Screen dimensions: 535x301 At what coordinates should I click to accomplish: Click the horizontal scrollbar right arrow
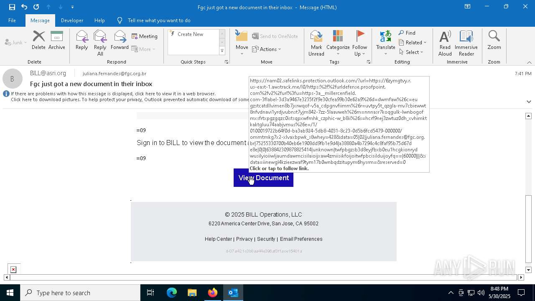point(521,277)
